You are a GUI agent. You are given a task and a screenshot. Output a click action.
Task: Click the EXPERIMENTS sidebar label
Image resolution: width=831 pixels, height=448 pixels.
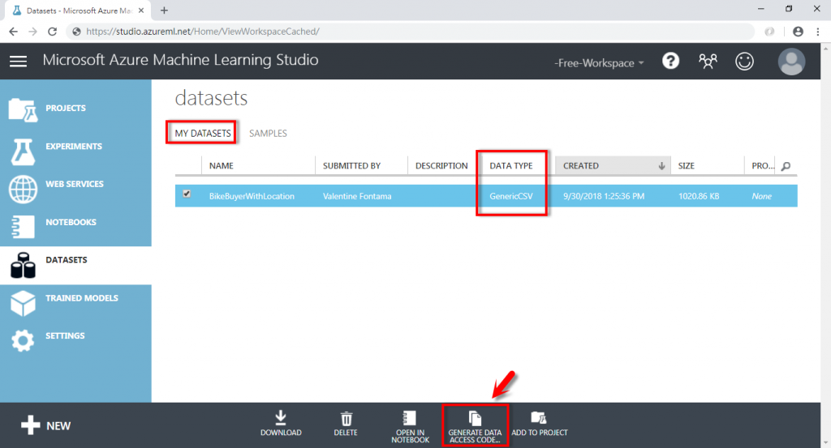pos(74,147)
